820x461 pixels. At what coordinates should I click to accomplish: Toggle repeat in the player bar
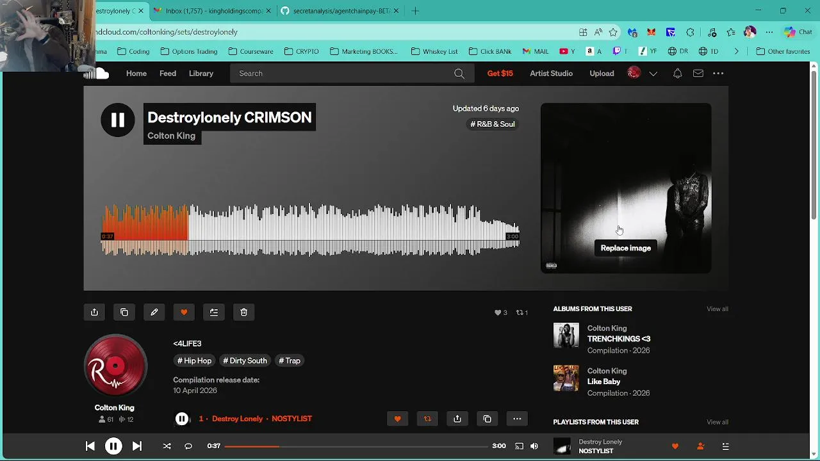coord(188,446)
